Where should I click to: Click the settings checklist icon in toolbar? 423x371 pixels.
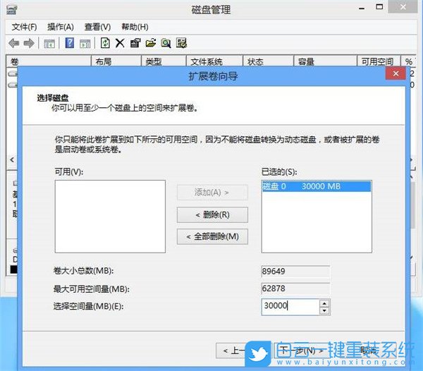pos(181,43)
